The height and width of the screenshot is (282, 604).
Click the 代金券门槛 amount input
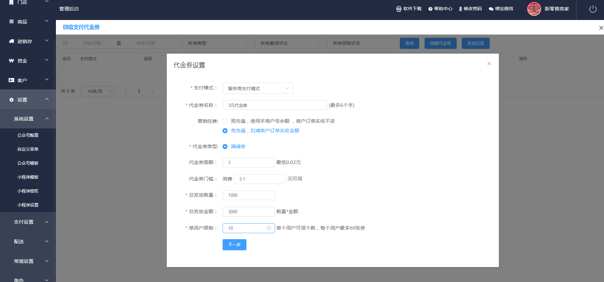coord(260,179)
